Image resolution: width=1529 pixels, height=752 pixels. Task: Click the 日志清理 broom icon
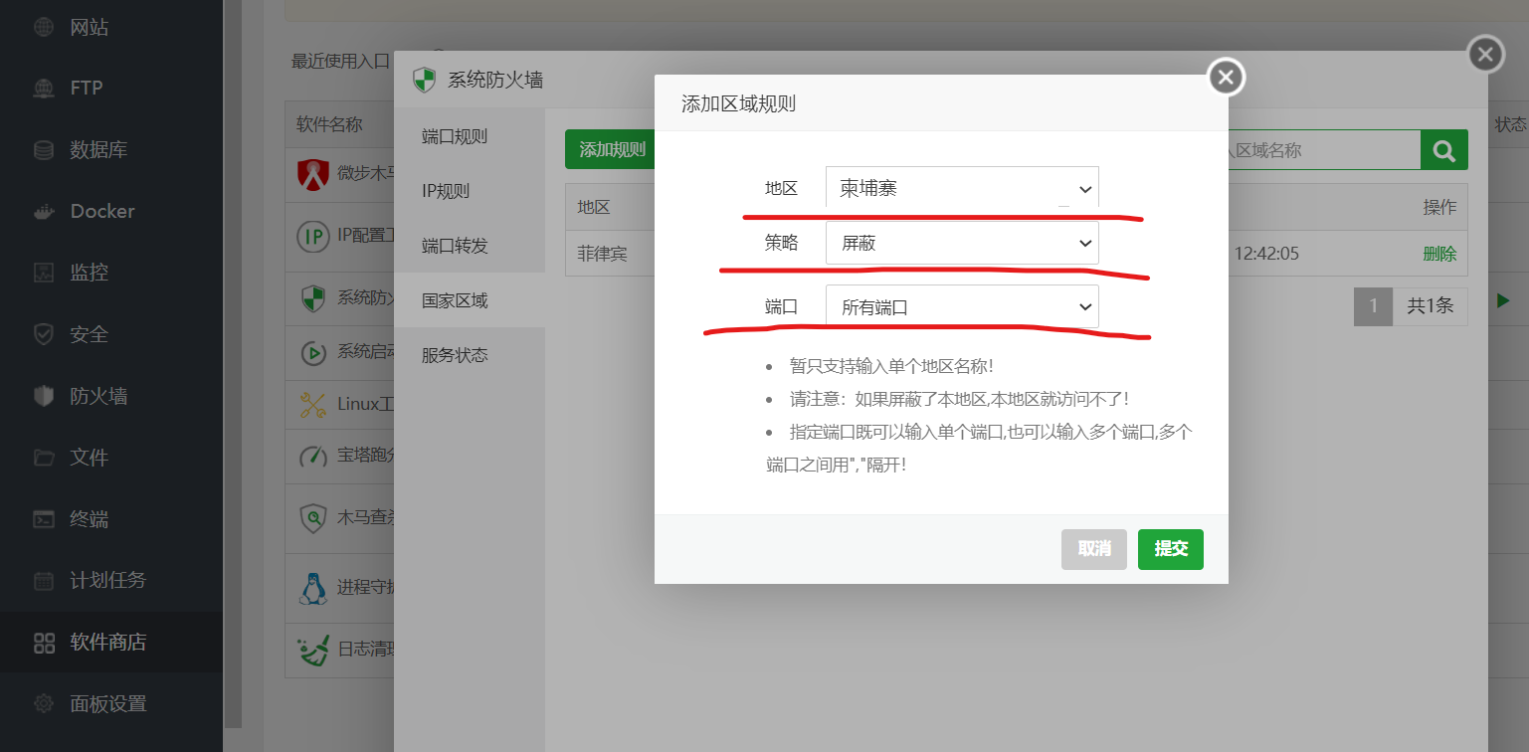[x=313, y=650]
